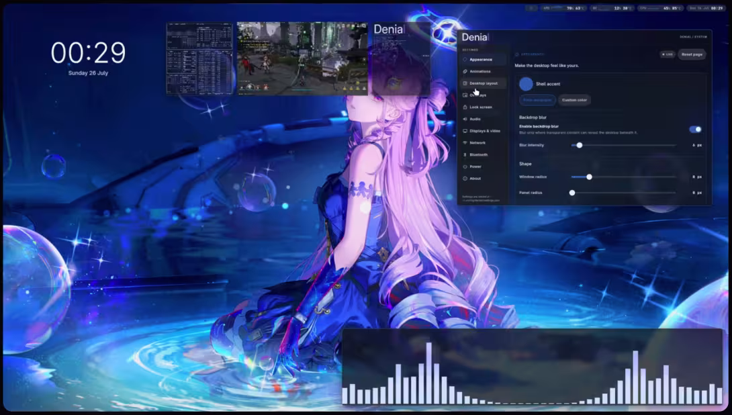This screenshot has width=732, height=415.
Task: Click the Audio speaker icon
Action: point(465,119)
